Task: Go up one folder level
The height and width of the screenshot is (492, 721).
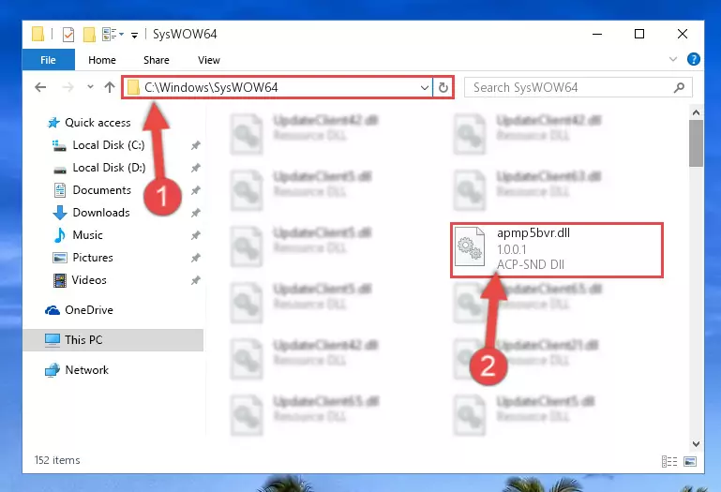Action: click(110, 87)
